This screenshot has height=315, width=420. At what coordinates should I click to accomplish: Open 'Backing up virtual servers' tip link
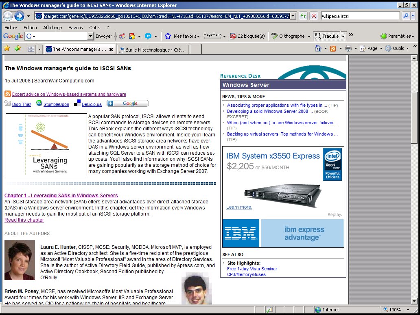click(282, 134)
